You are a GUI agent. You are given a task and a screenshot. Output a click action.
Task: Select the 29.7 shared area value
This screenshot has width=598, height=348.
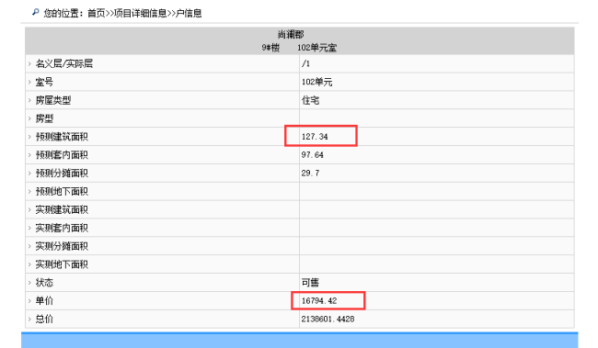pos(310,174)
